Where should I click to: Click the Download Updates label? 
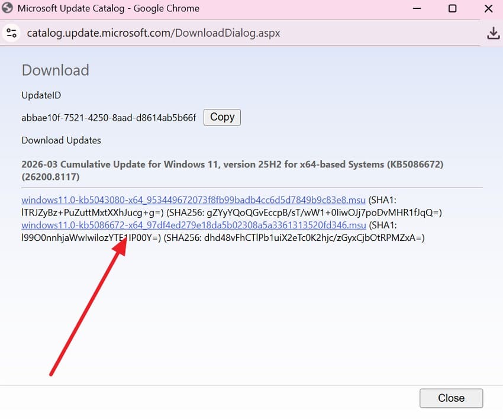(x=61, y=140)
